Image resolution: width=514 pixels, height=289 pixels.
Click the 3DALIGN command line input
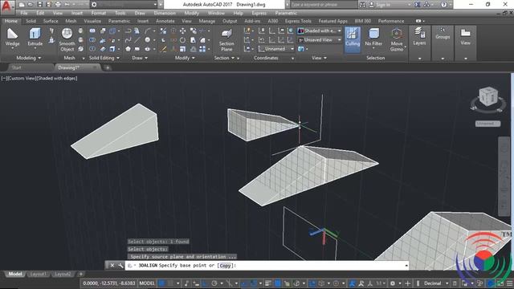[x=267, y=266]
